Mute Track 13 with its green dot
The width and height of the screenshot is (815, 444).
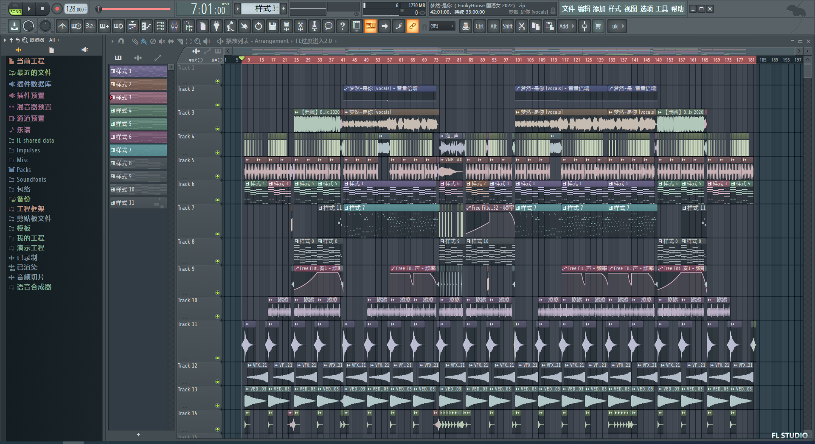[x=217, y=405]
